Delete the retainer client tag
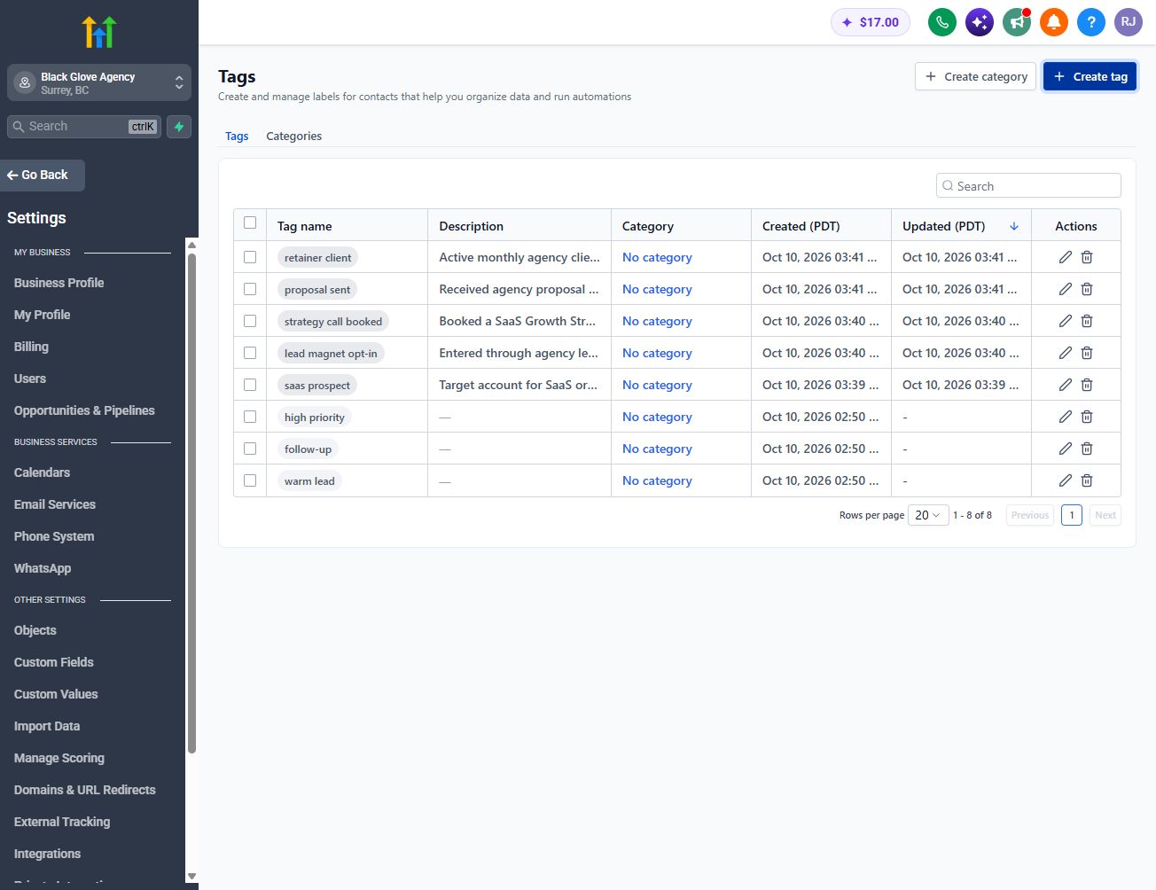 [1087, 257]
